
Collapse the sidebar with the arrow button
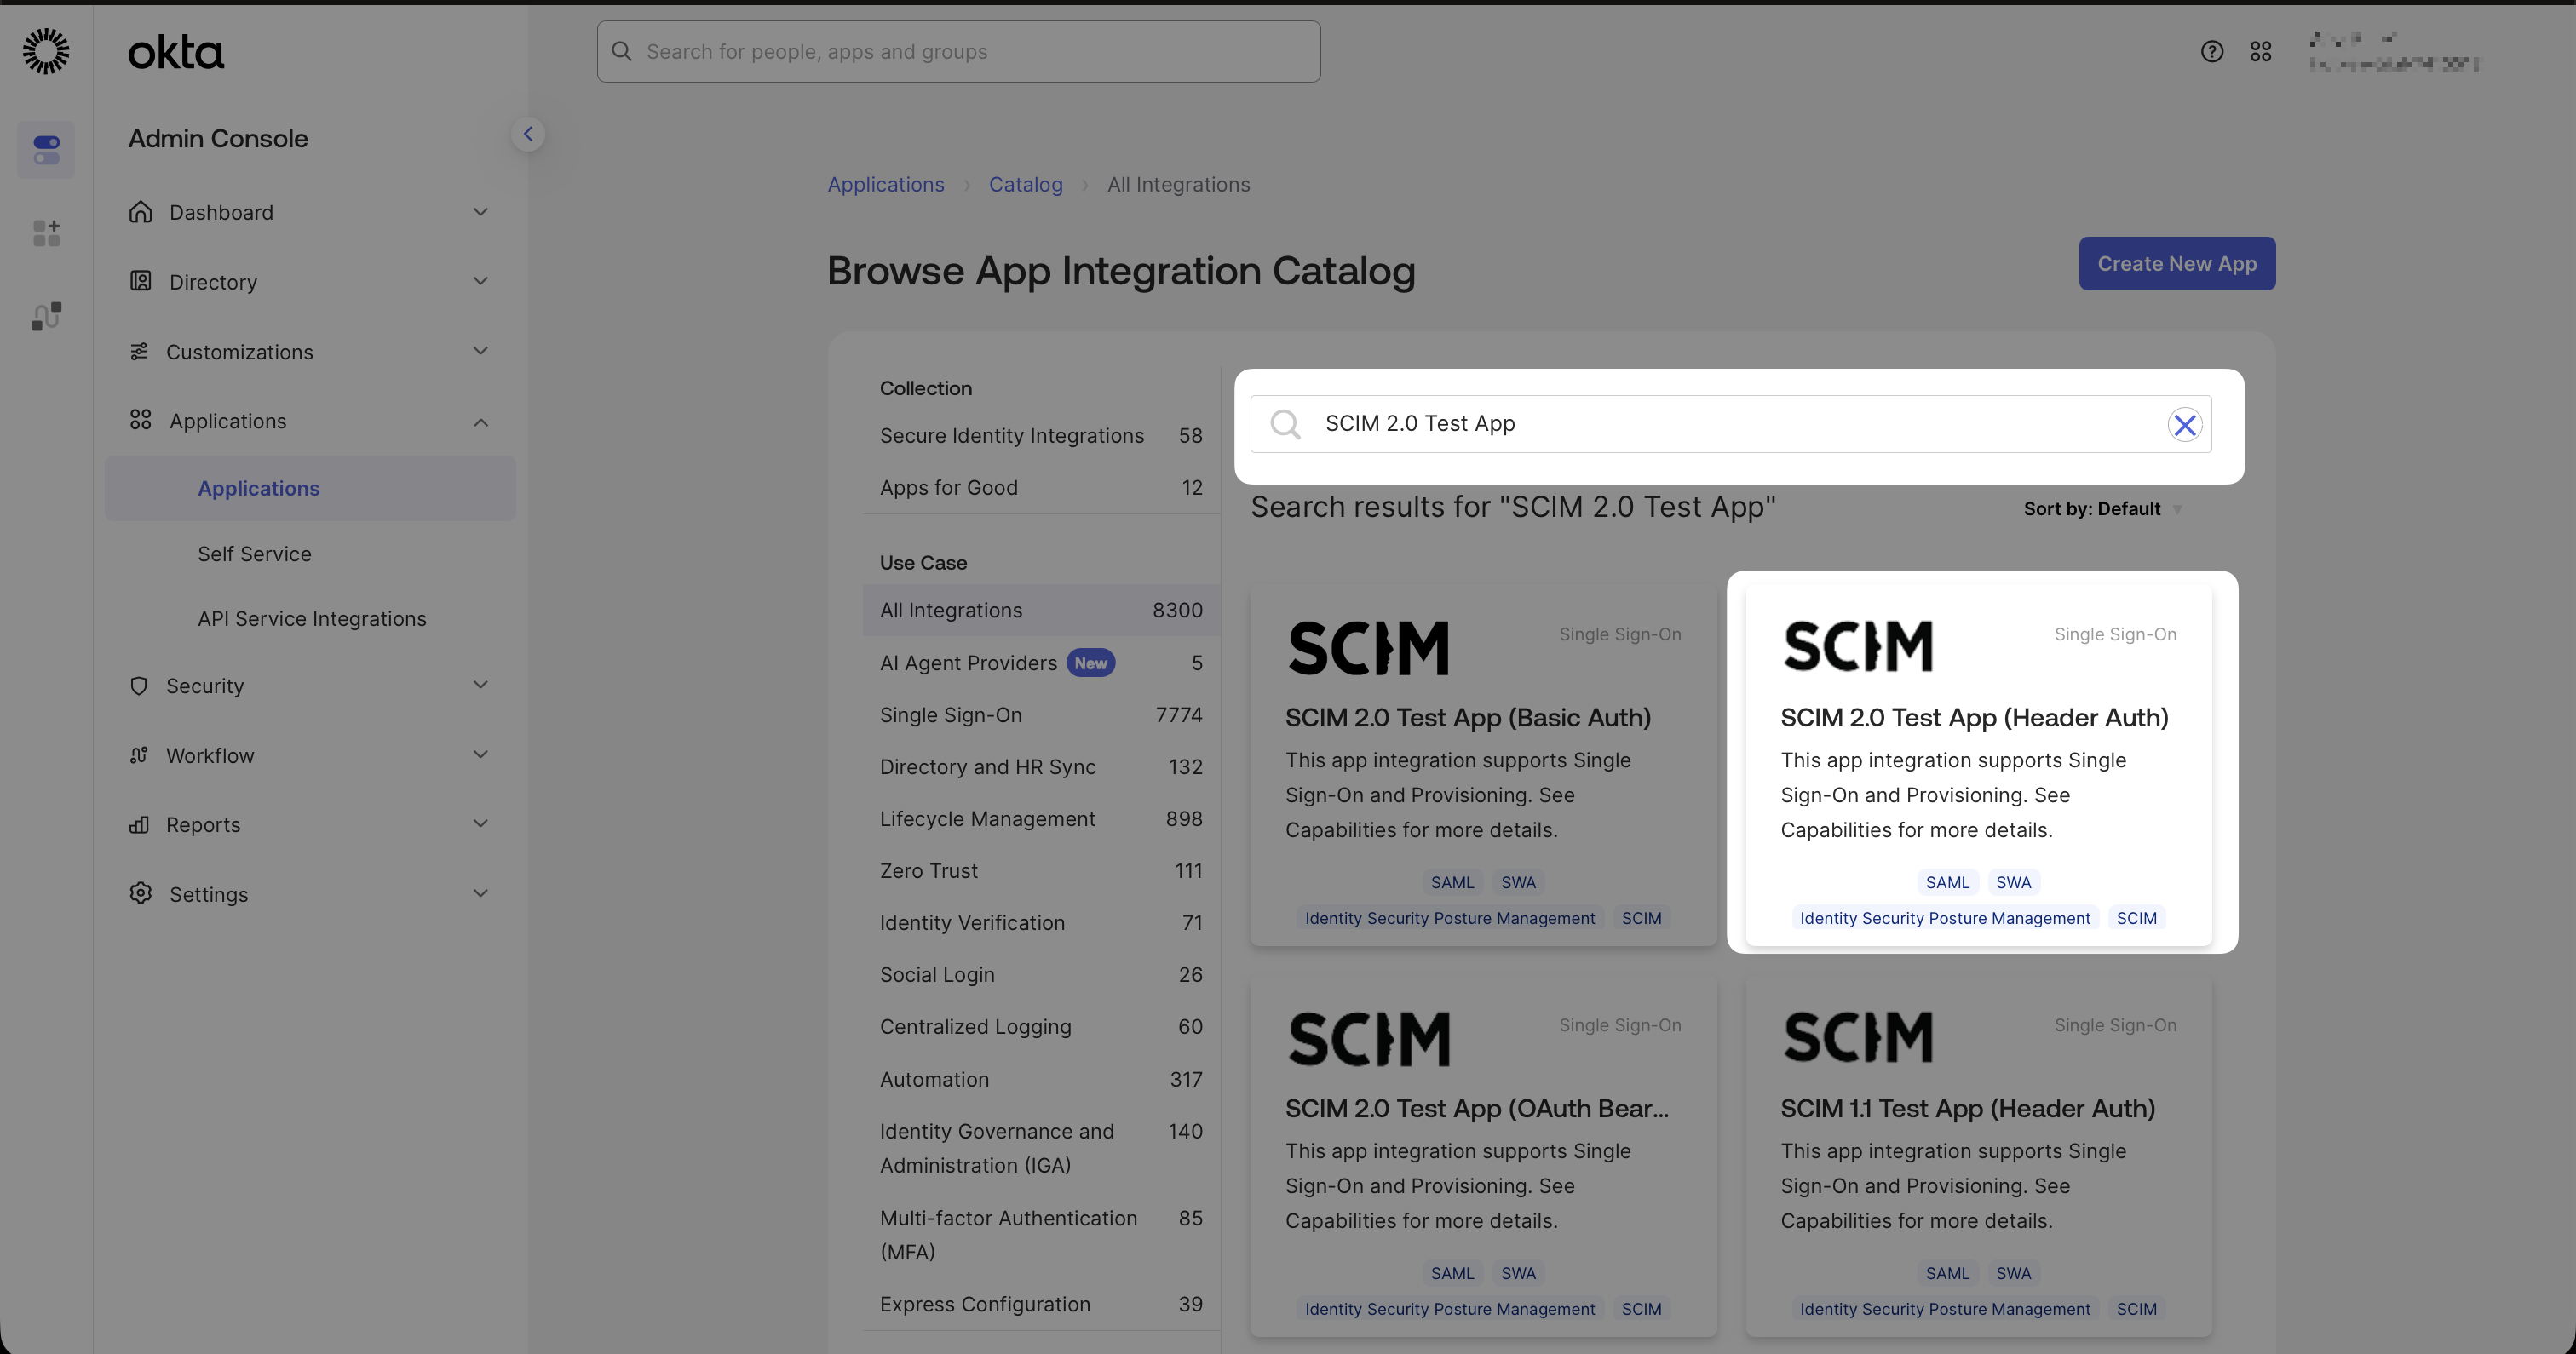point(528,134)
